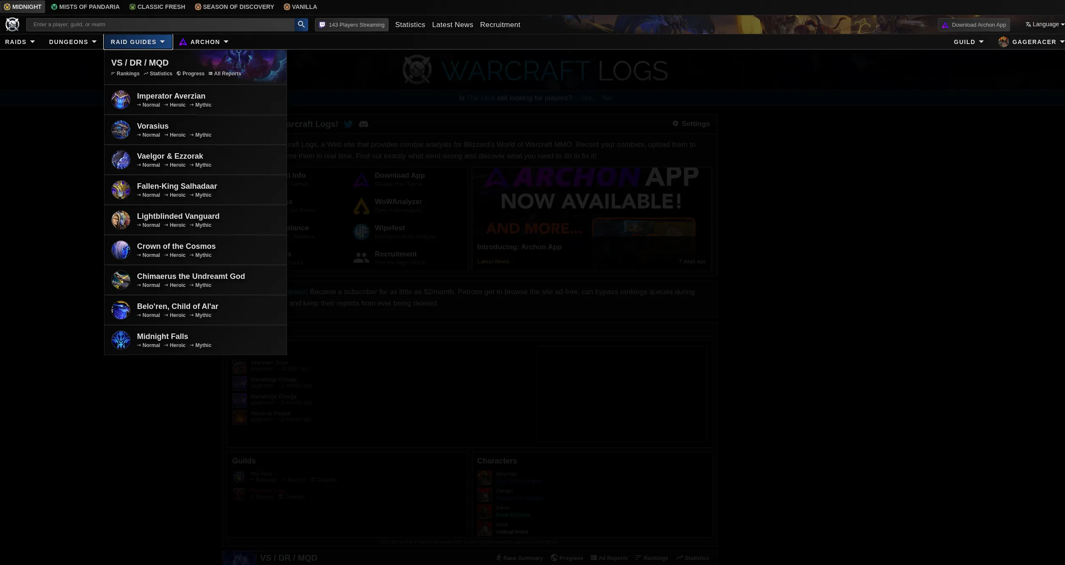This screenshot has height=565, width=1065.
Task: Click the Imperator Averzian boss portrait
Action: [121, 99]
